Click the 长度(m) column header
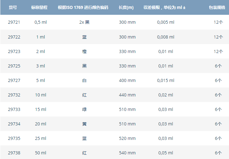229x159 pixels. (x=126, y=7)
